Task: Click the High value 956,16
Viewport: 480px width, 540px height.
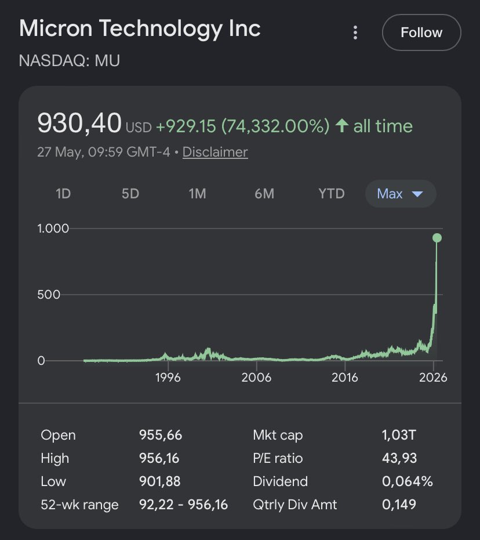Action: point(159,458)
